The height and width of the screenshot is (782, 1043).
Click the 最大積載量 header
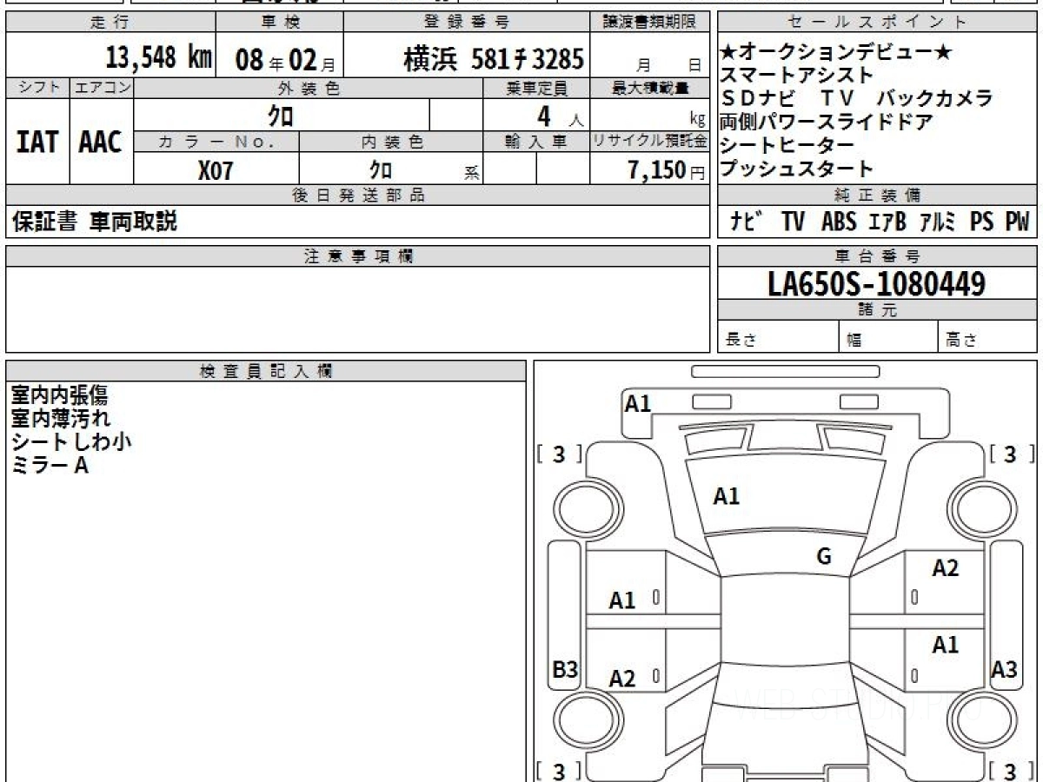649,88
